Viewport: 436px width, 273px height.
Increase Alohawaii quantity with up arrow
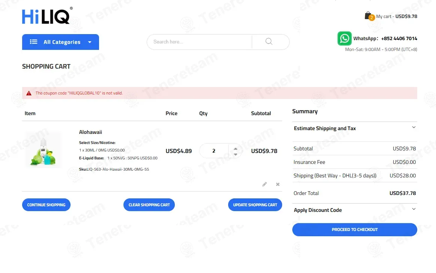(236, 148)
